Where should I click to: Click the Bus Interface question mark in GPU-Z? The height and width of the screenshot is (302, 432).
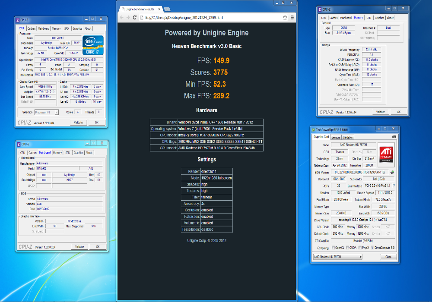coord(394,186)
